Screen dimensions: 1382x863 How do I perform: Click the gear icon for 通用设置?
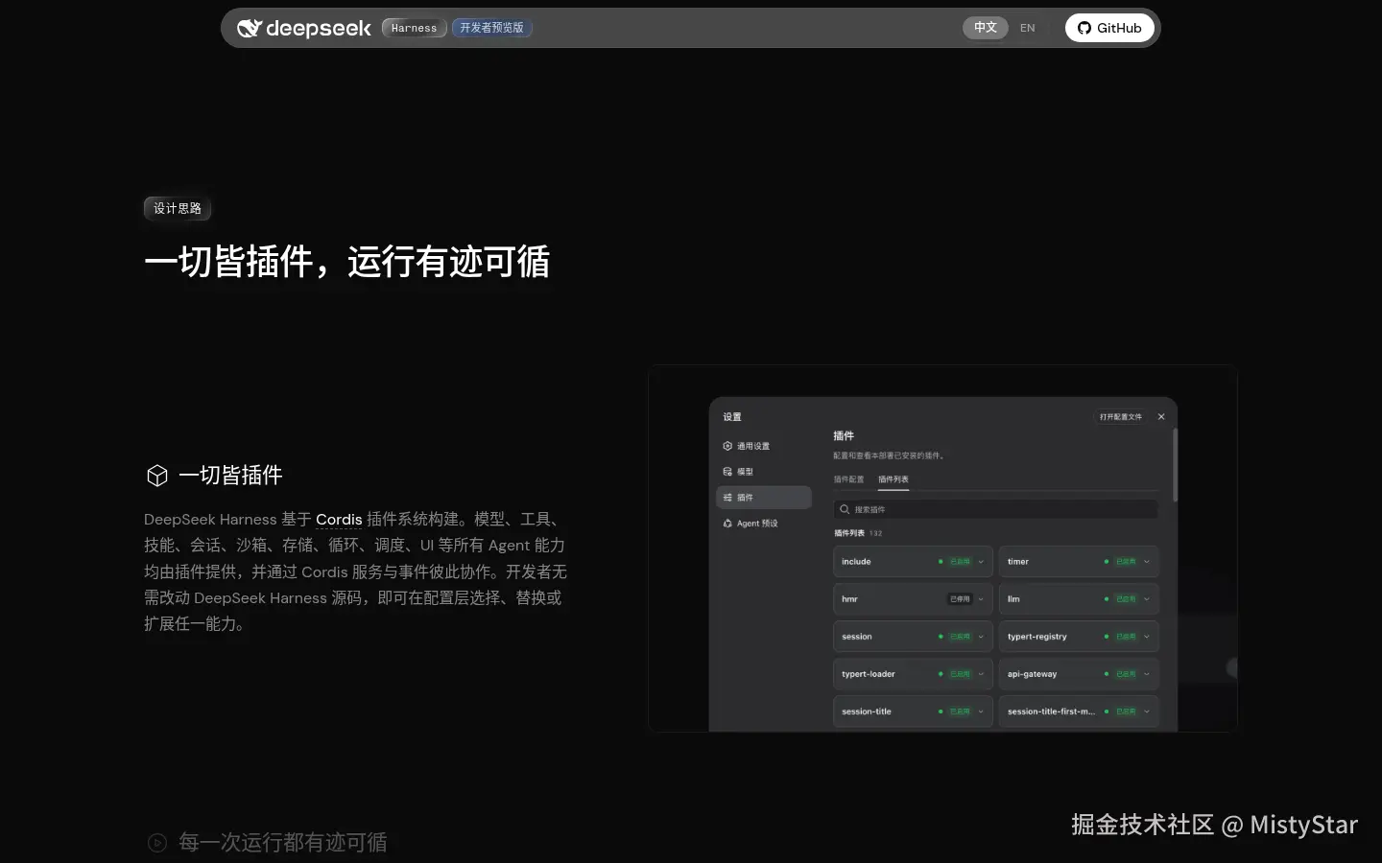[x=727, y=446]
